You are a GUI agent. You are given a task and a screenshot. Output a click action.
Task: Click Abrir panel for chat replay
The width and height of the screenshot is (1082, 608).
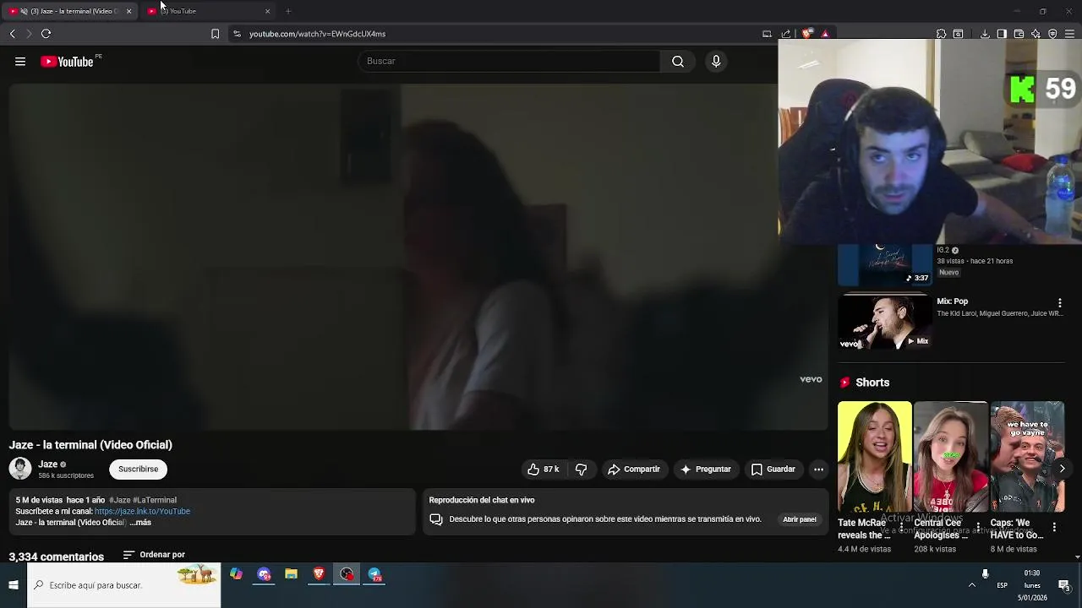(799, 519)
